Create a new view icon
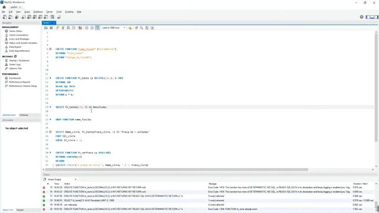379x213 pixels. click(35, 17)
